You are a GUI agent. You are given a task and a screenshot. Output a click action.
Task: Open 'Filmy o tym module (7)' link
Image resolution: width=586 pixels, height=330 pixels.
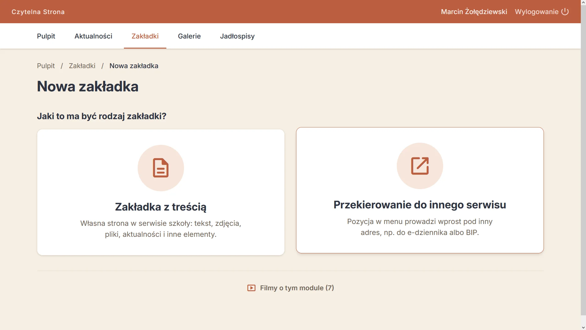click(x=291, y=288)
